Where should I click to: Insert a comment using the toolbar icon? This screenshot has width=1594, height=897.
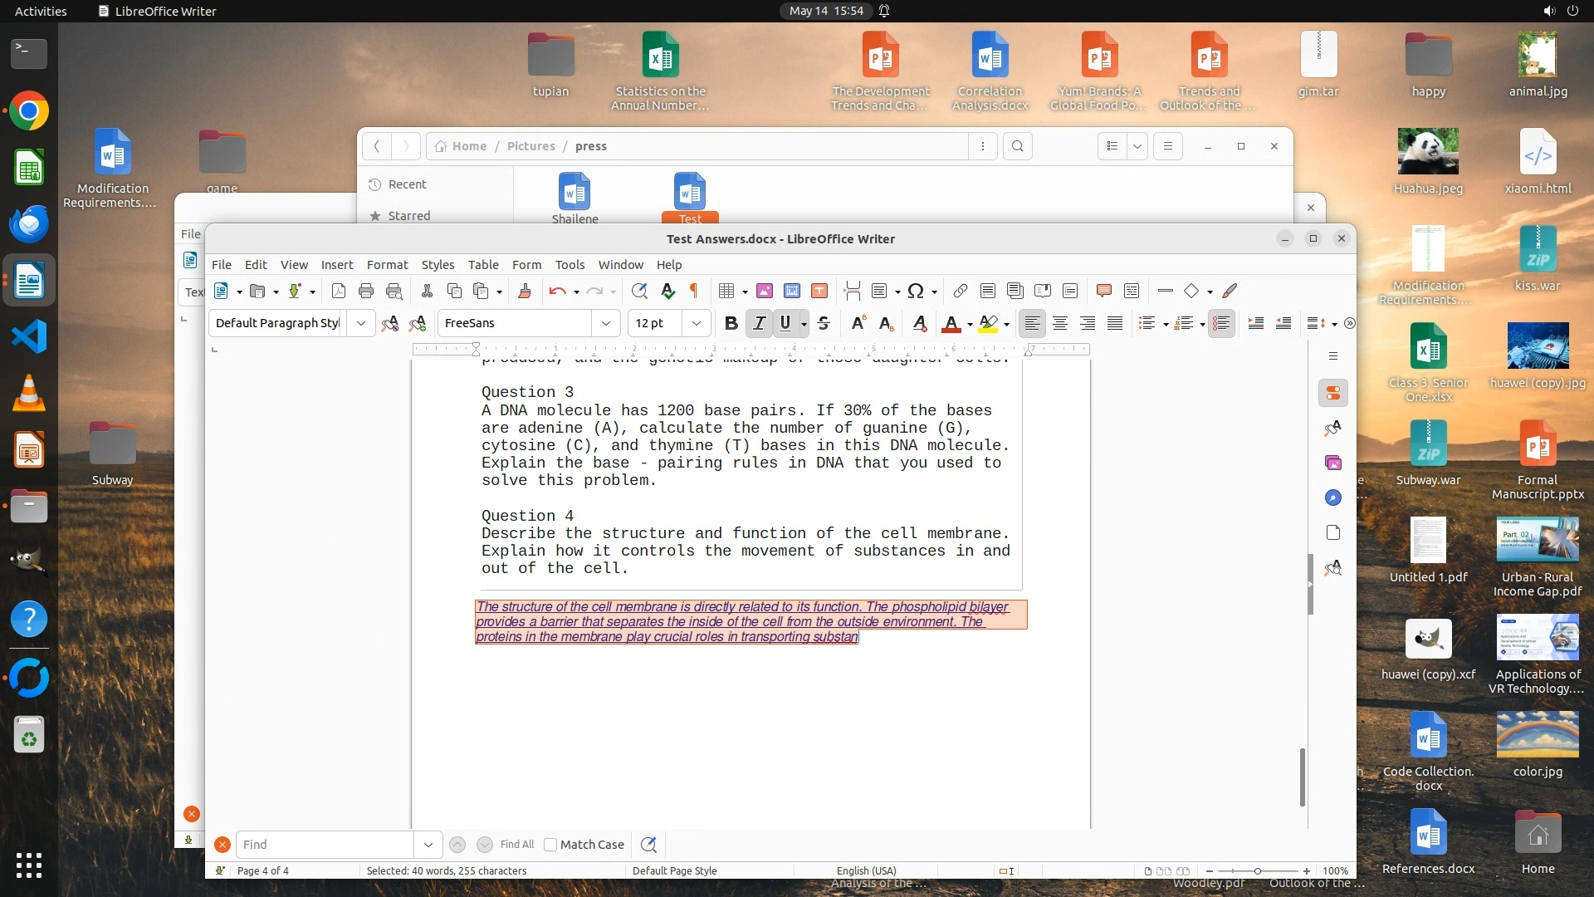(x=1103, y=291)
